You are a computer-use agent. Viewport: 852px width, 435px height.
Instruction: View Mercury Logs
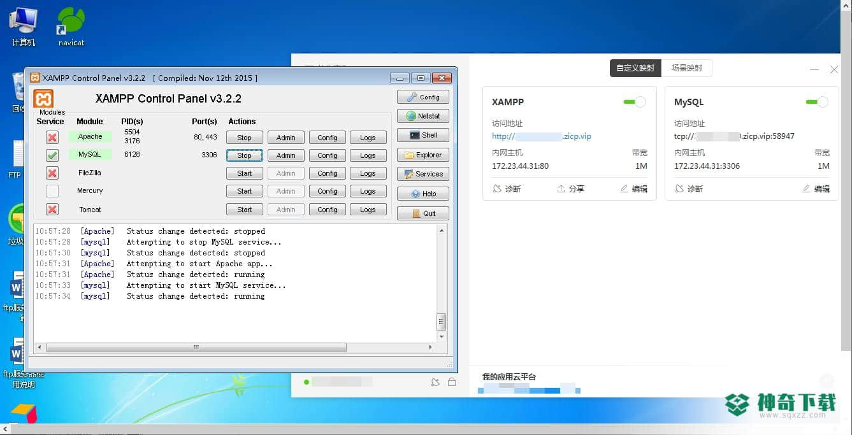point(368,191)
